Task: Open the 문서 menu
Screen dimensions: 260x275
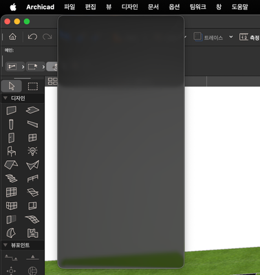Action: coord(153,7)
